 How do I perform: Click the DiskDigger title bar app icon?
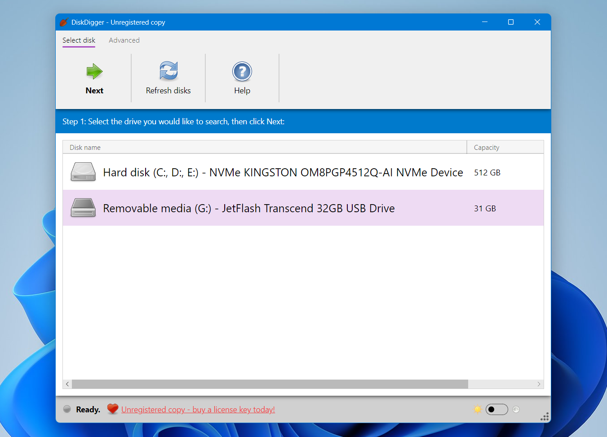pyautogui.click(x=64, y=22)
